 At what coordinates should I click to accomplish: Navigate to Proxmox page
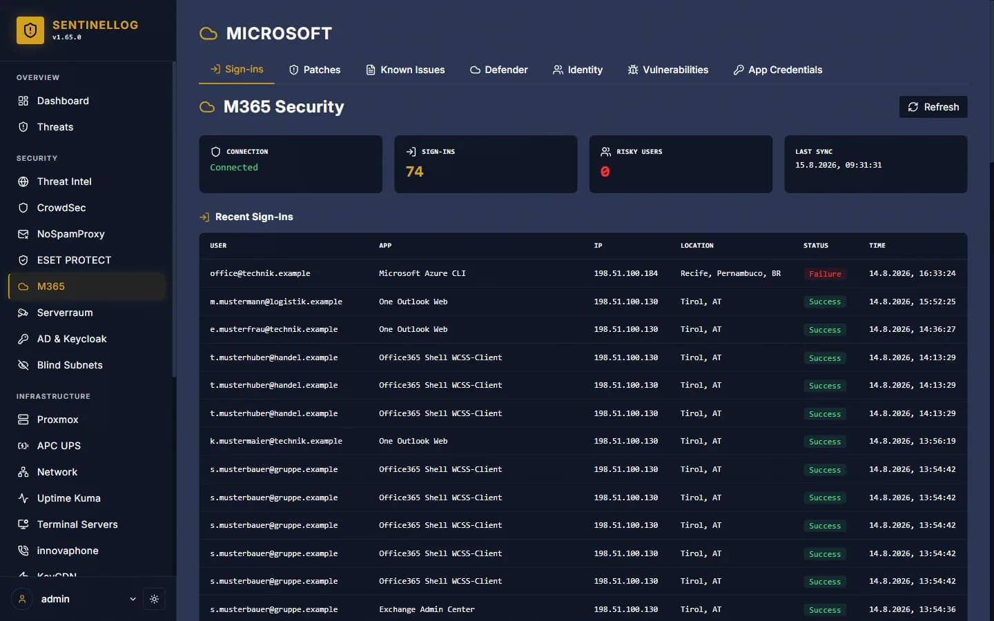pyautogui.click(x=87, y=420)
